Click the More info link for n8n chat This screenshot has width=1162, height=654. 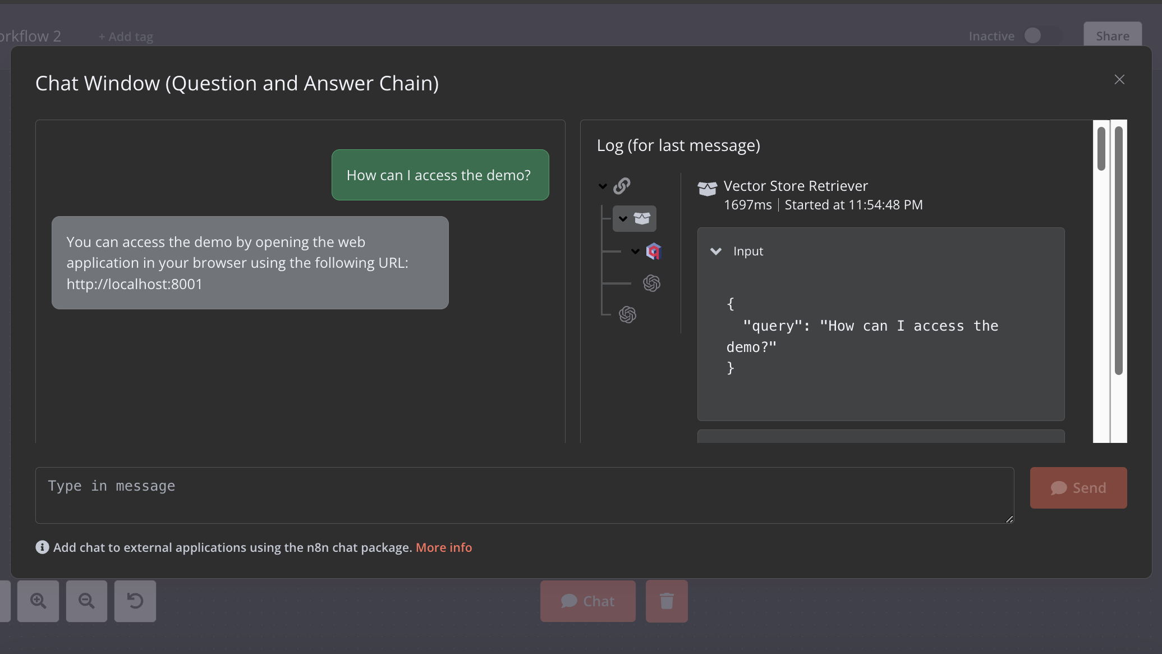click(x=444, y=548)
